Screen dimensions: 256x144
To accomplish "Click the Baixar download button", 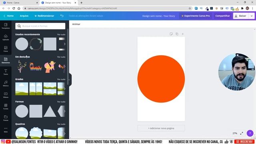I will click(241, 16).
